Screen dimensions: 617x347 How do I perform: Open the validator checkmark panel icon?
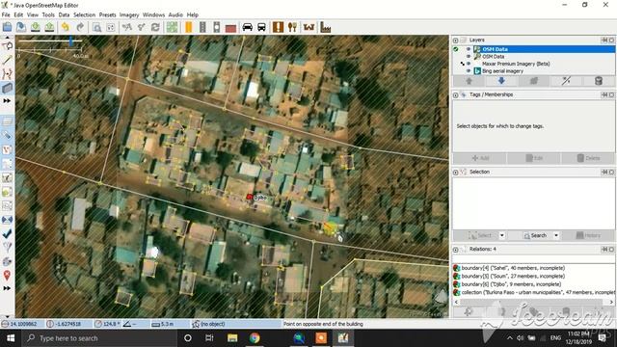7,233
